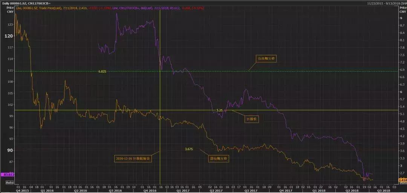Screen dimensions: 407x193
Task: Click the 6.825 green line value label
Action: click(102, 71)
